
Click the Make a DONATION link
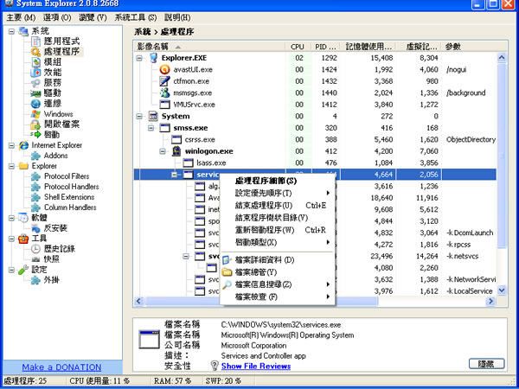pos(61,367)
